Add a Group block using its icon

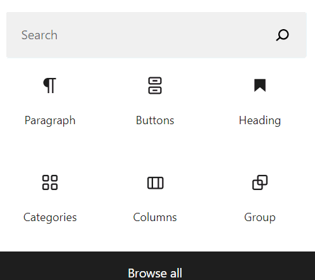[x=260, y=182]
